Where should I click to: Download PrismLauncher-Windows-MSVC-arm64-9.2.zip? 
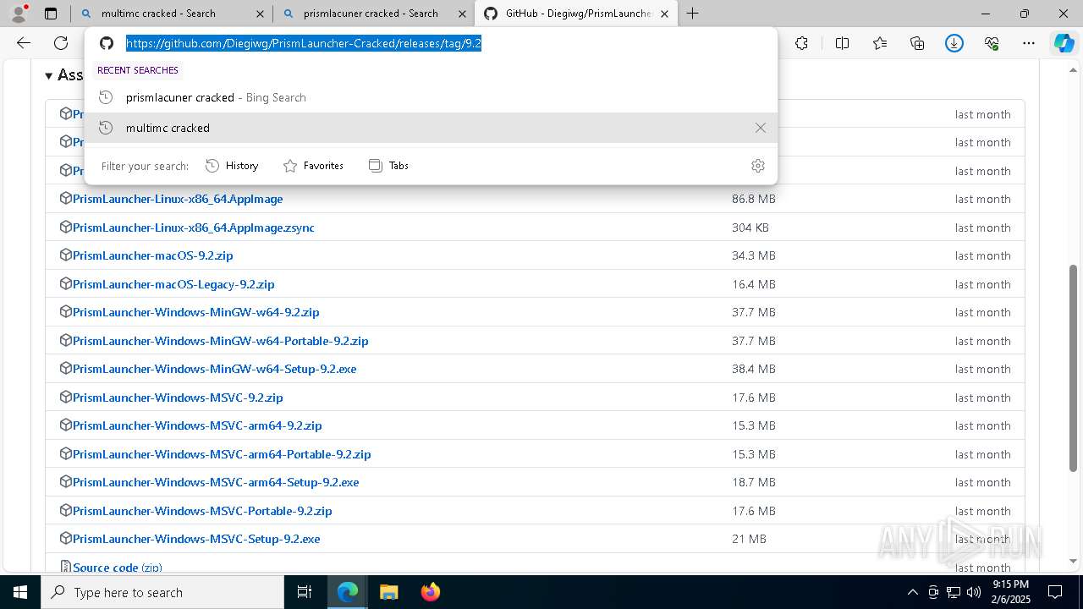197,425
